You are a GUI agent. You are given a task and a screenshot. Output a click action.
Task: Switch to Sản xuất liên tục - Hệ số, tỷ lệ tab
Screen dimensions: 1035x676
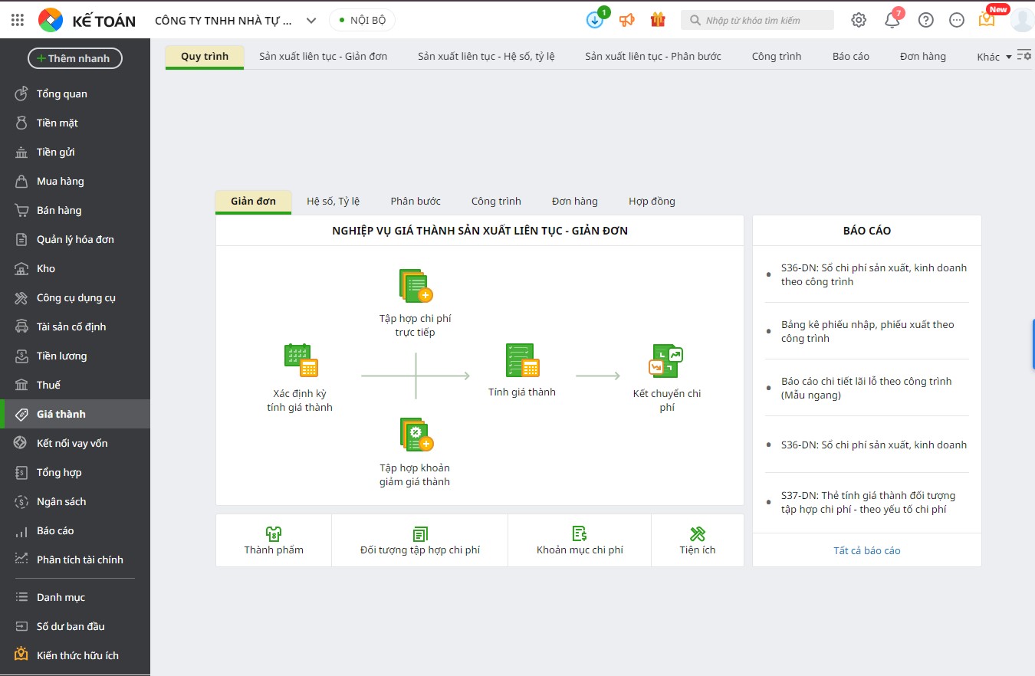click(x=486, y=56)
